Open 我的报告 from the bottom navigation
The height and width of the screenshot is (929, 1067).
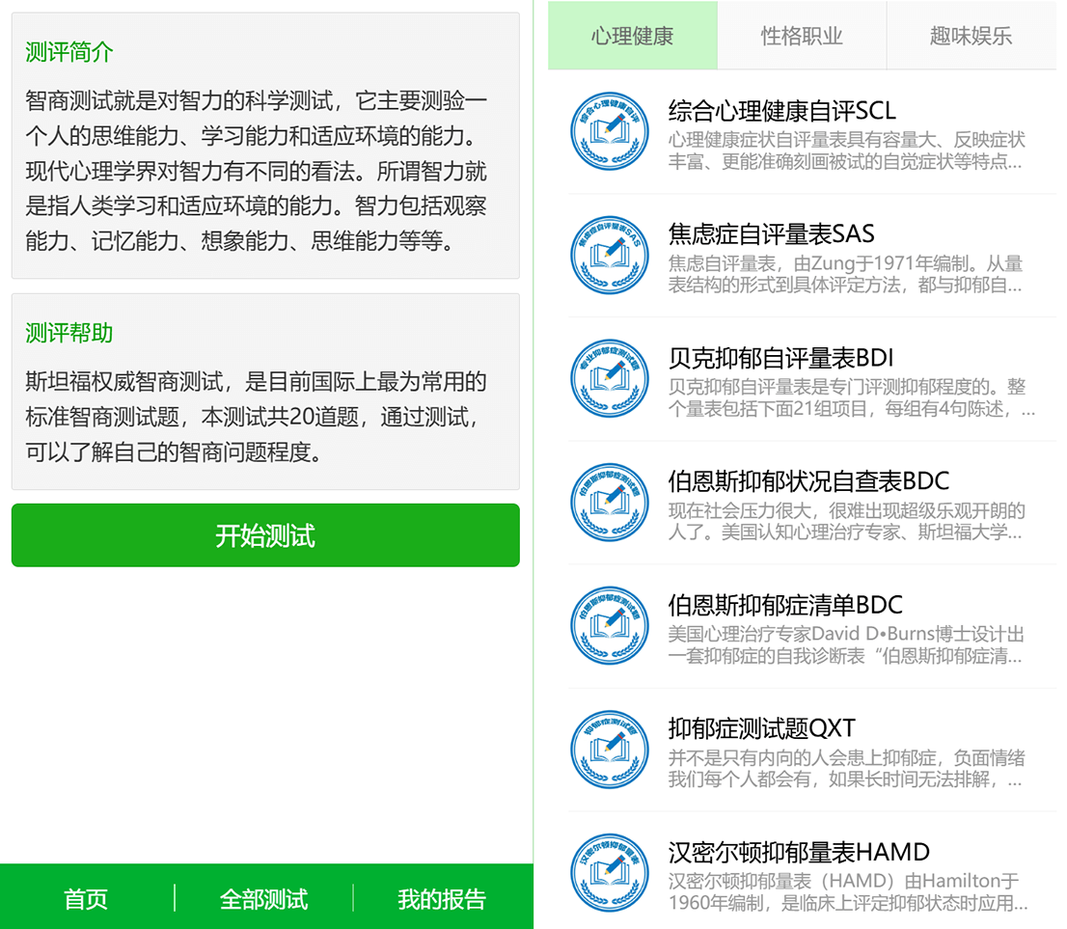[x=443, y=898]
